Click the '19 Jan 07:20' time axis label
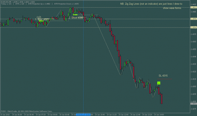Image resolution: width=197 pixels, height=116 pixels. 41,115
